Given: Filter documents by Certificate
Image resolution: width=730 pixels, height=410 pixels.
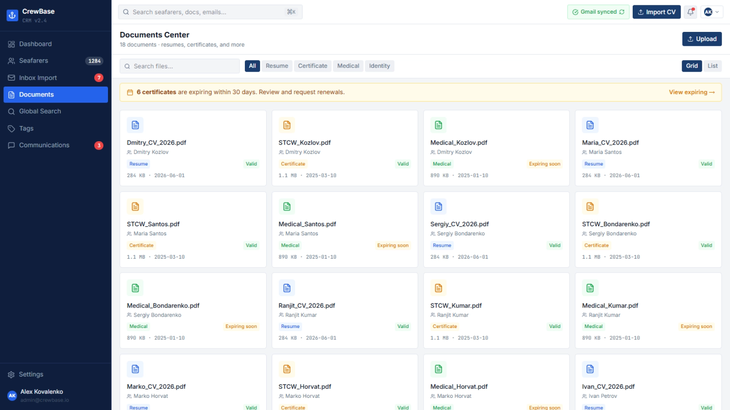Looking at the screenshot, I should click(313, 66).
